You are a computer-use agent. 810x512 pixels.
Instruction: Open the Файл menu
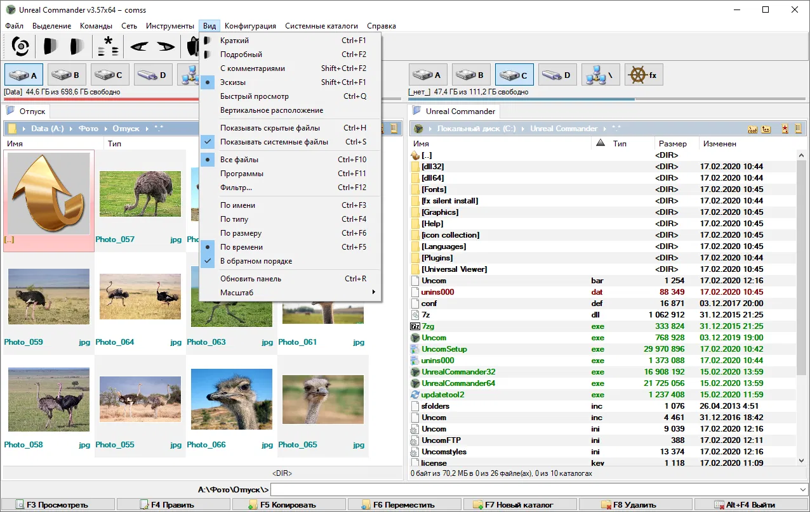click(14, 26)
